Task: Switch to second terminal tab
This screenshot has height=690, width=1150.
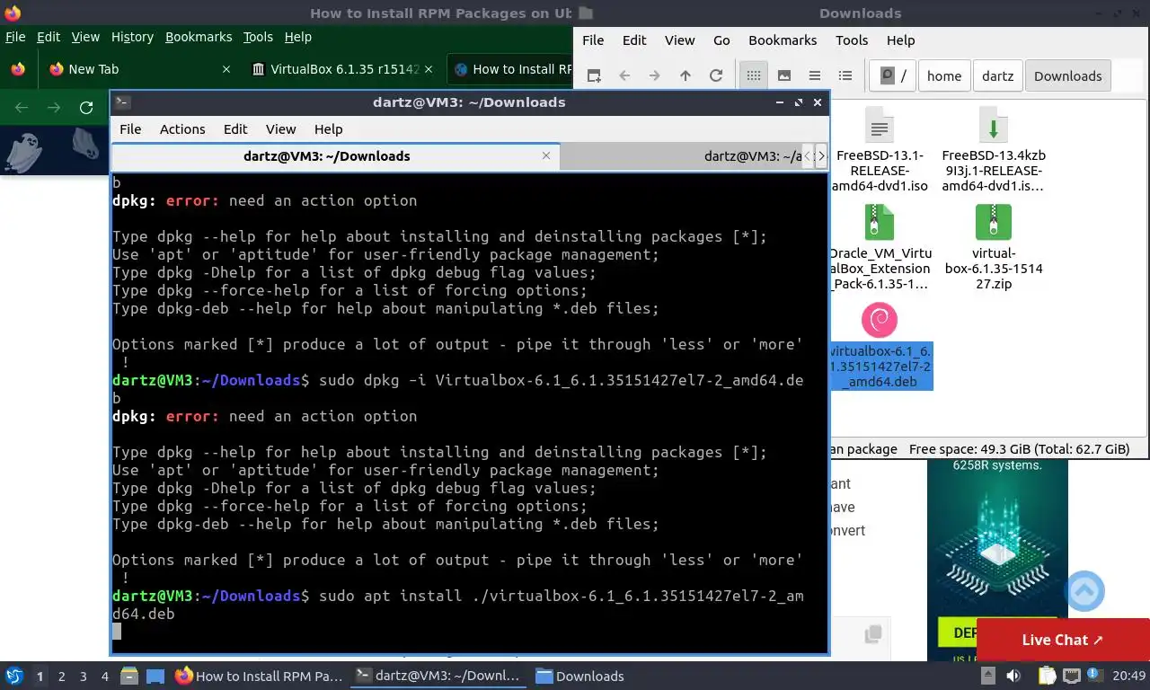Action: [681, 155]
